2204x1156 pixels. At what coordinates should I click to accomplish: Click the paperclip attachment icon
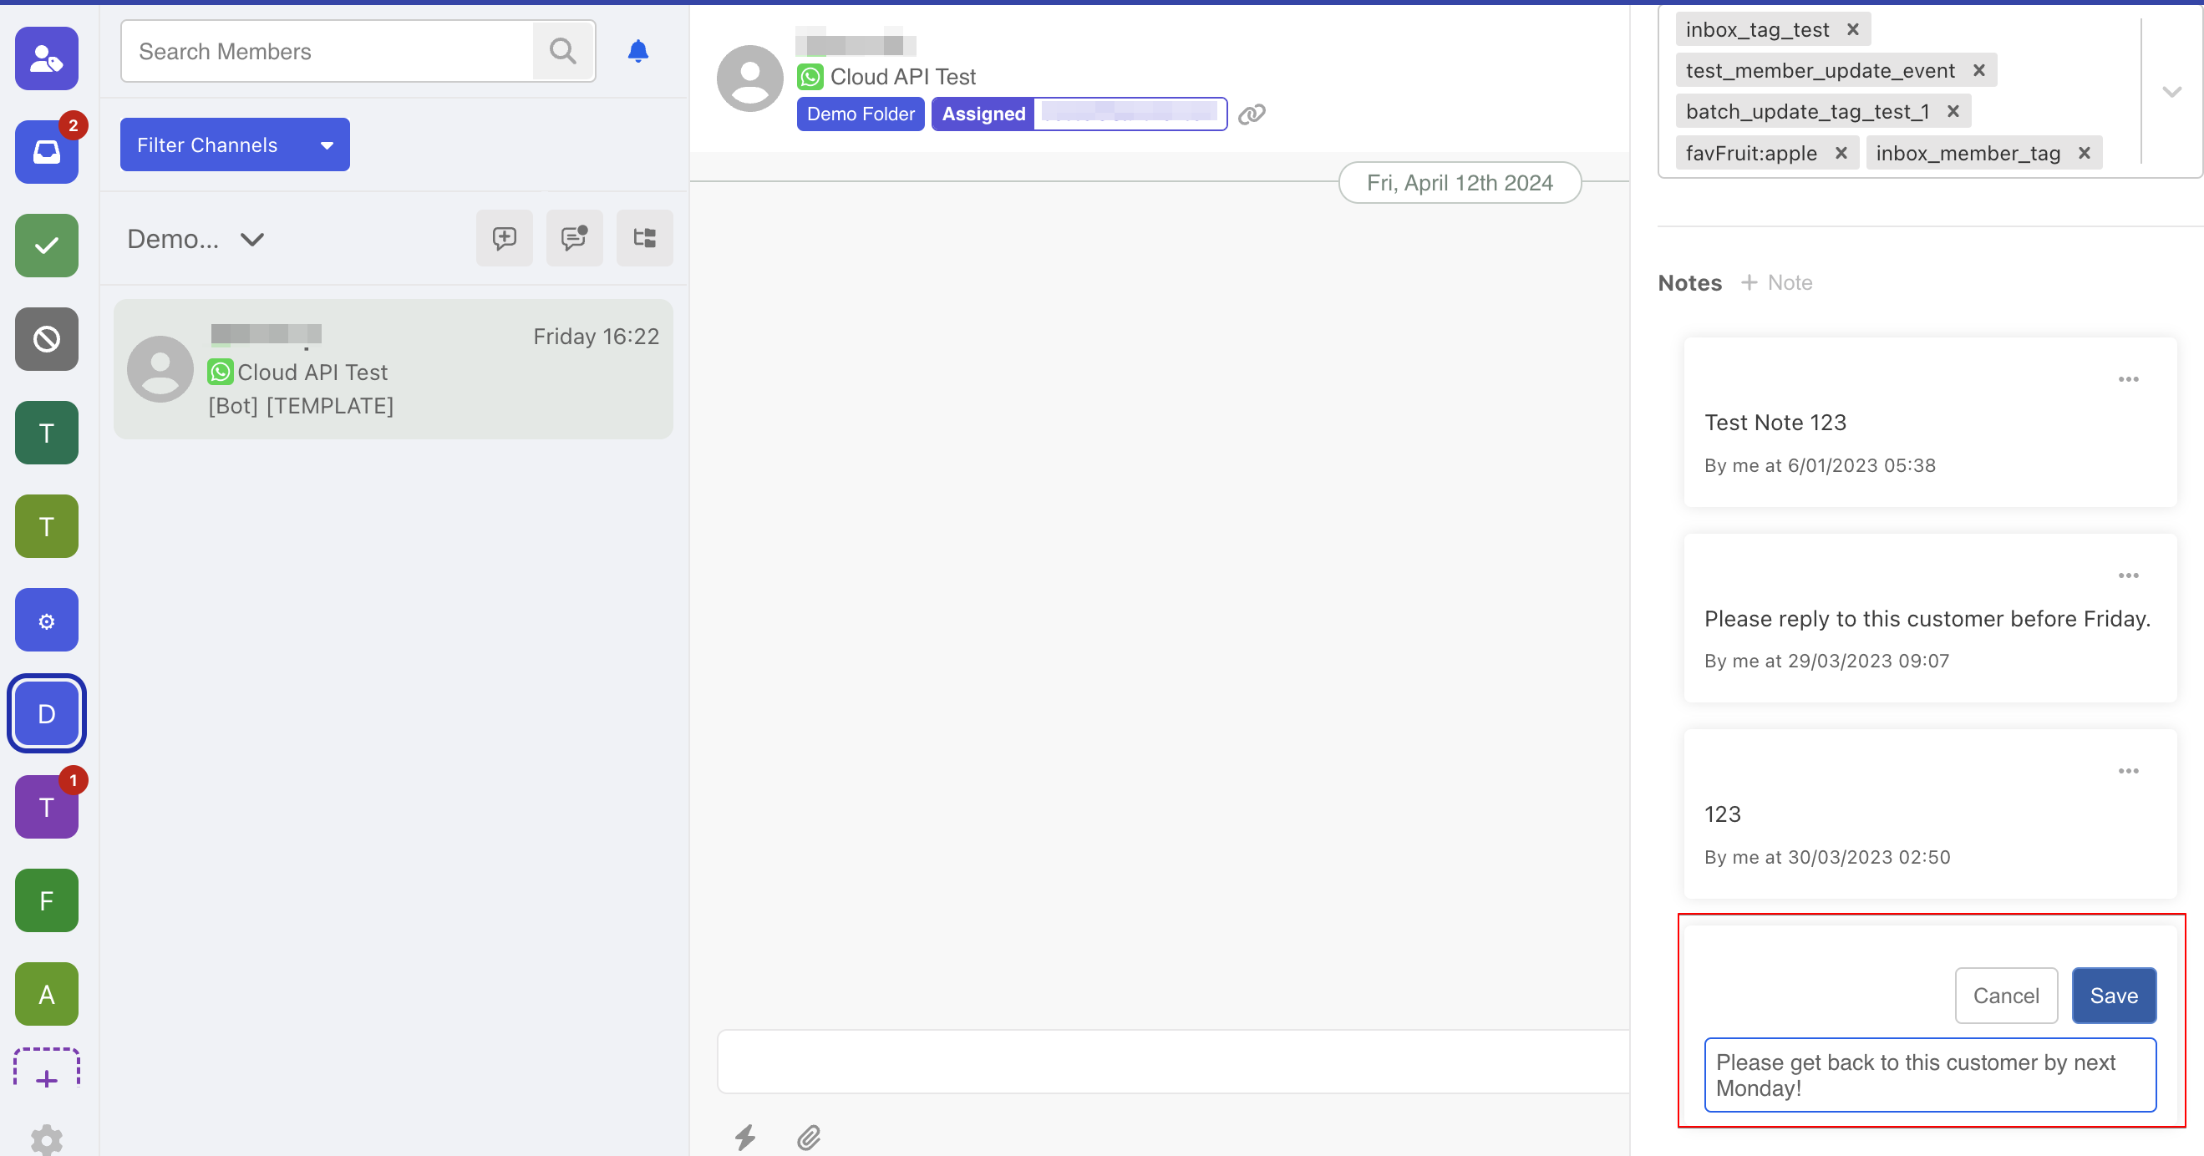click(809, 1136)
